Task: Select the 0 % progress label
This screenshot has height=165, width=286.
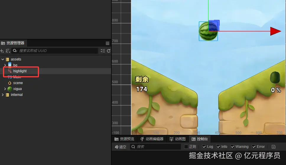Action: click(276, 90)
